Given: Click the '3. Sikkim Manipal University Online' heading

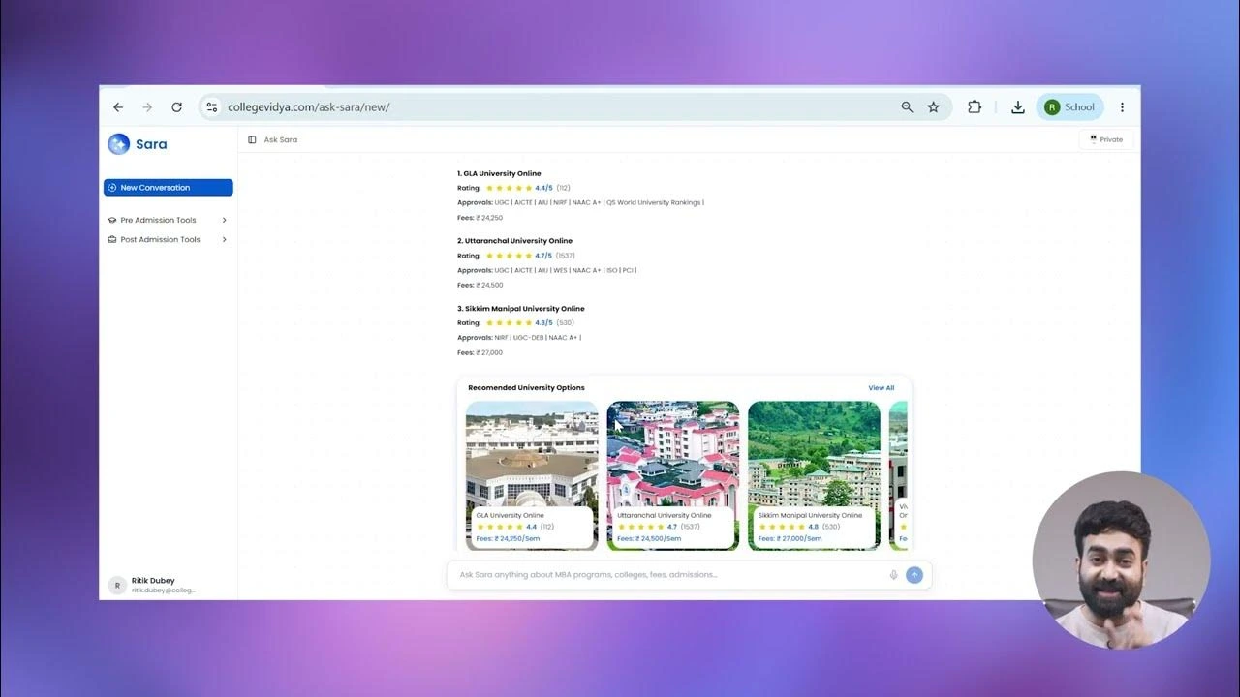Looking at the screenshot, I should coord(521,309).
